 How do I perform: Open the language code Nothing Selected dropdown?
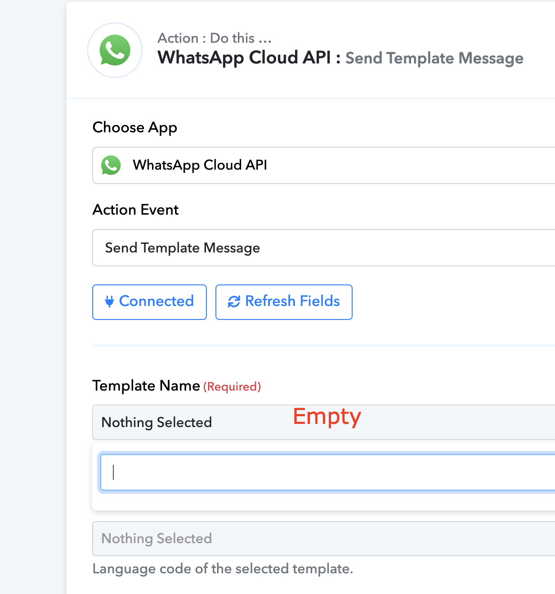324,539
